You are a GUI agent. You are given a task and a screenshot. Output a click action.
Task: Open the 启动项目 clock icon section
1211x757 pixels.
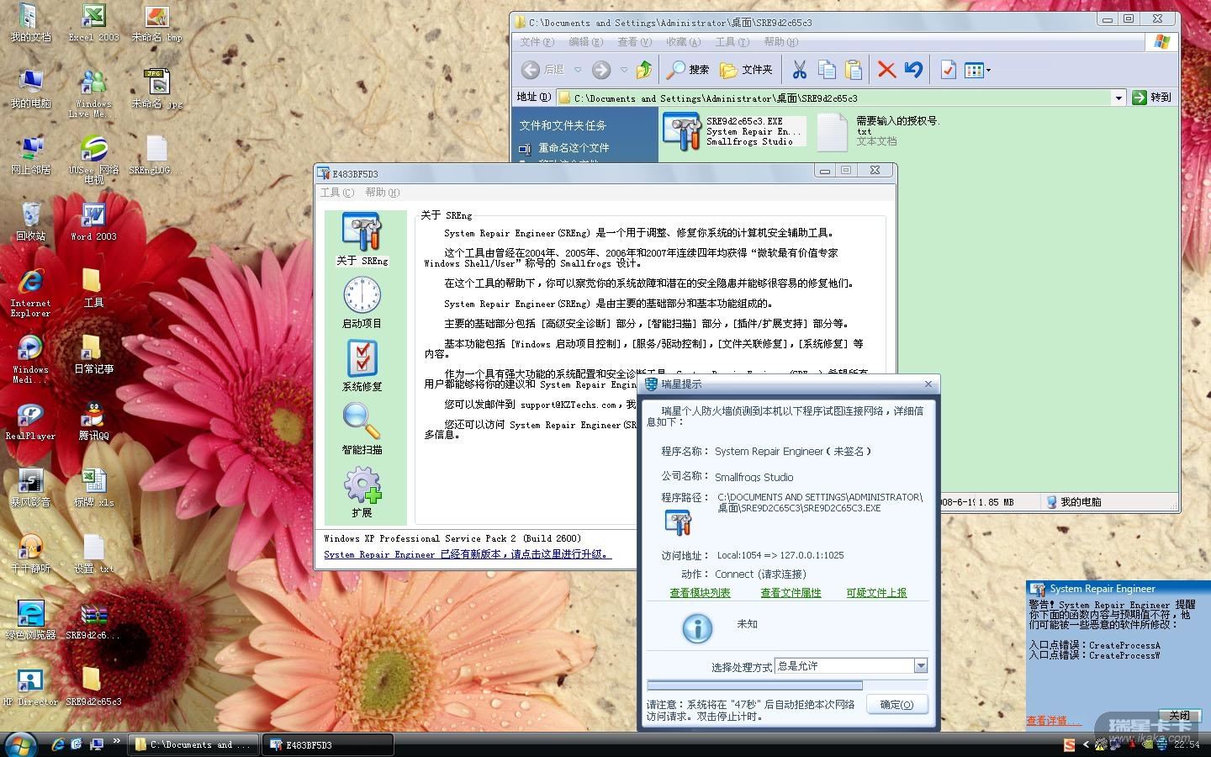[x=362, y=302]
